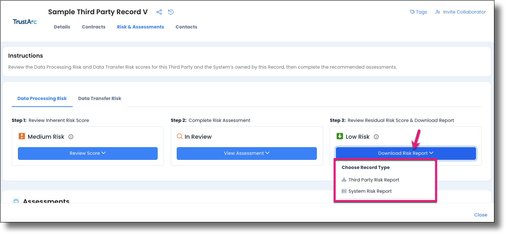Image resolution: width=506 pixels, height=234 pixels.
Task: Click Step 1: Review Inherent Risk Score text
Action: (x=50, y=120)
